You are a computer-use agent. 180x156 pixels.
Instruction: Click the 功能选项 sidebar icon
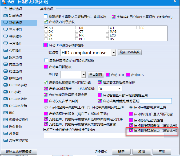tap(5, 16)
